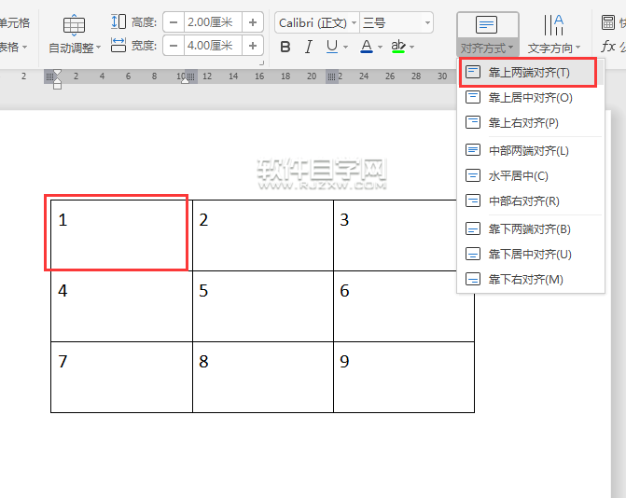Open the group dialog launcher corner icon
The image size is (626, 498).
tap(261, 62)
